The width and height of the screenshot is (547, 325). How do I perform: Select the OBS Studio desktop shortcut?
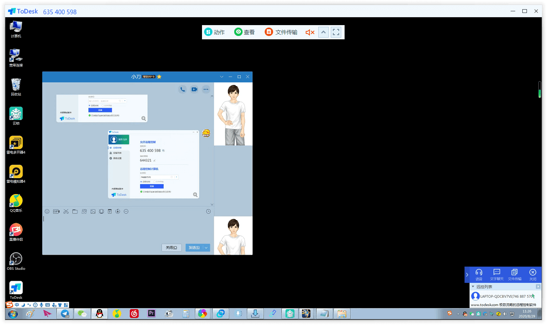pyautogui.click(x=16, y=261)
